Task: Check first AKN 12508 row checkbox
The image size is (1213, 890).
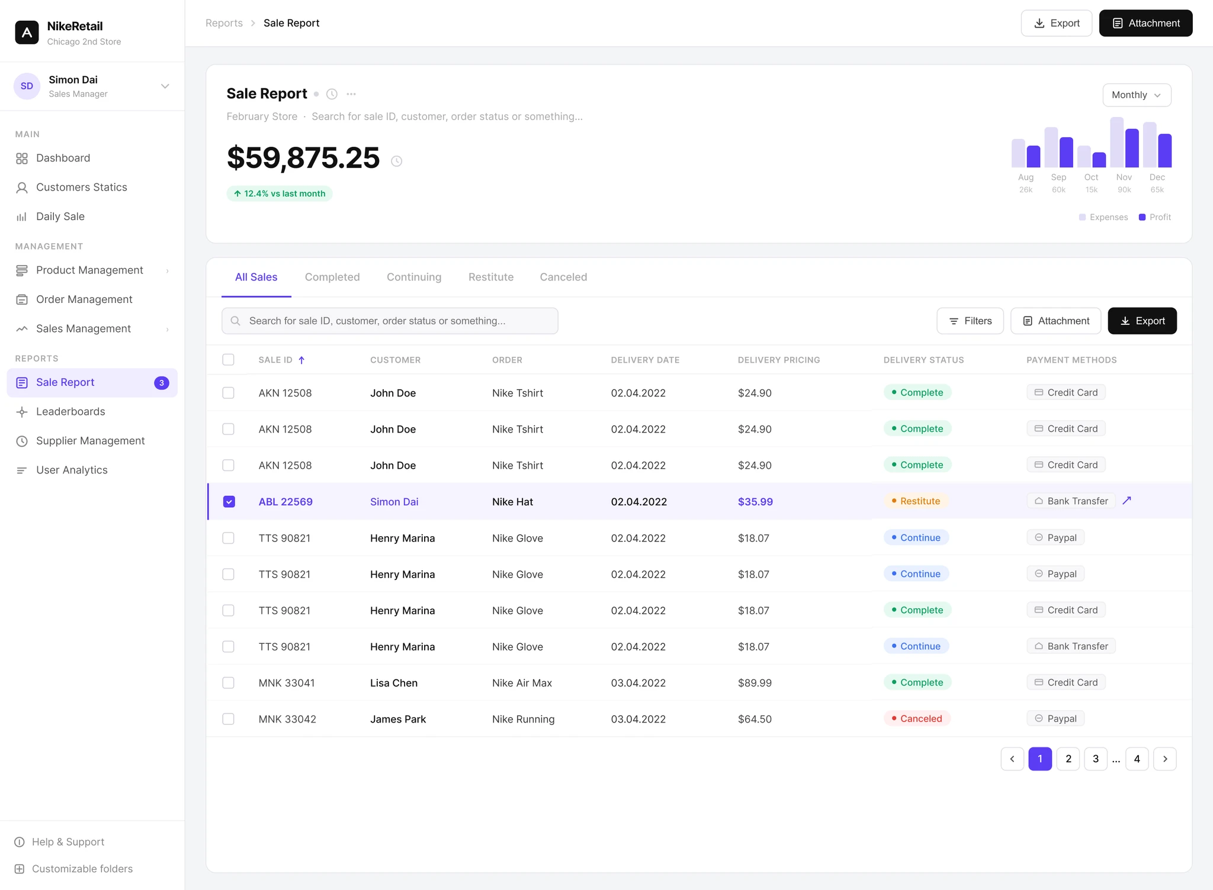Action: pyautogui.click(x=228, y=393)
